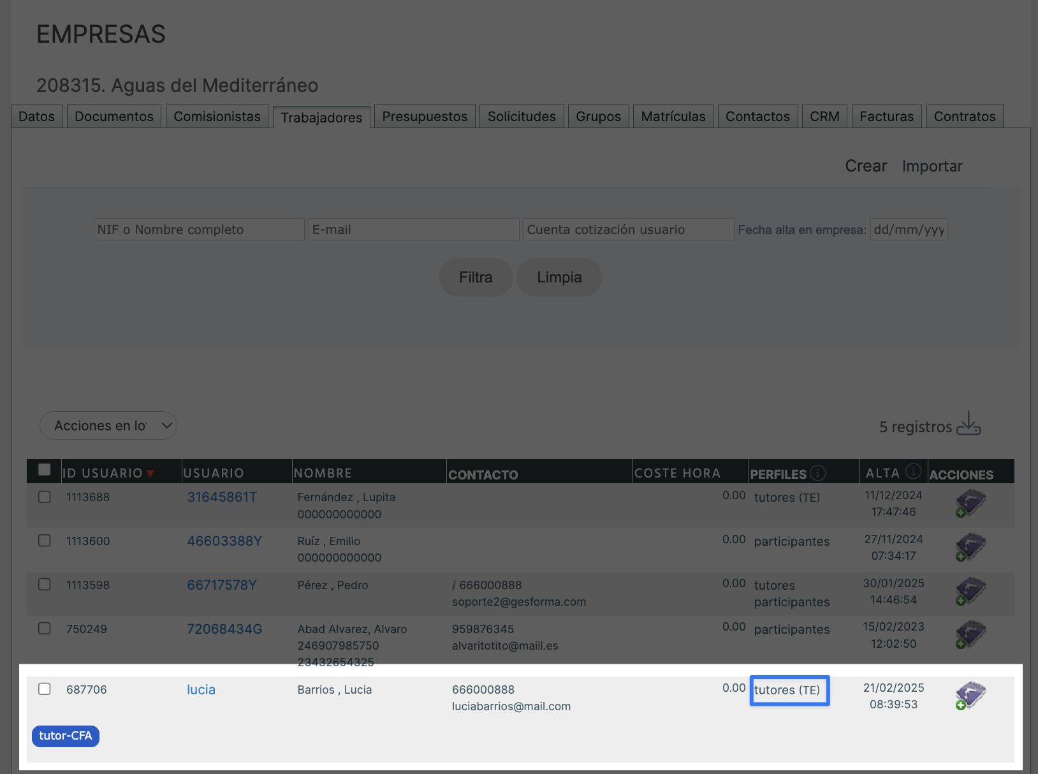Click the CONTACTO column header

pos(483,474)
